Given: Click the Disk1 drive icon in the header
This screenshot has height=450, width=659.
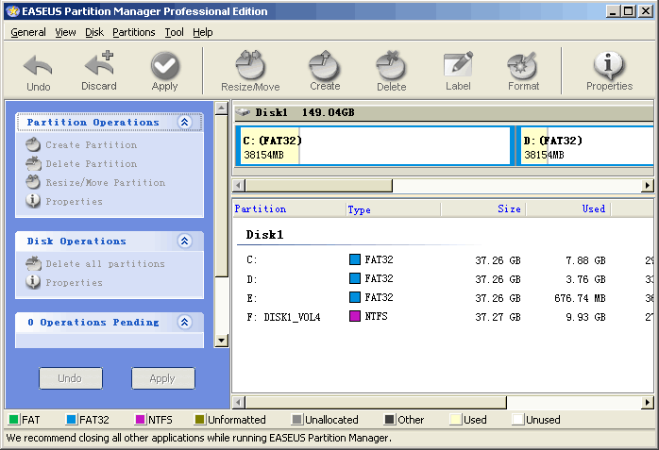Looking at the screenshot, I should pos(243,112).
